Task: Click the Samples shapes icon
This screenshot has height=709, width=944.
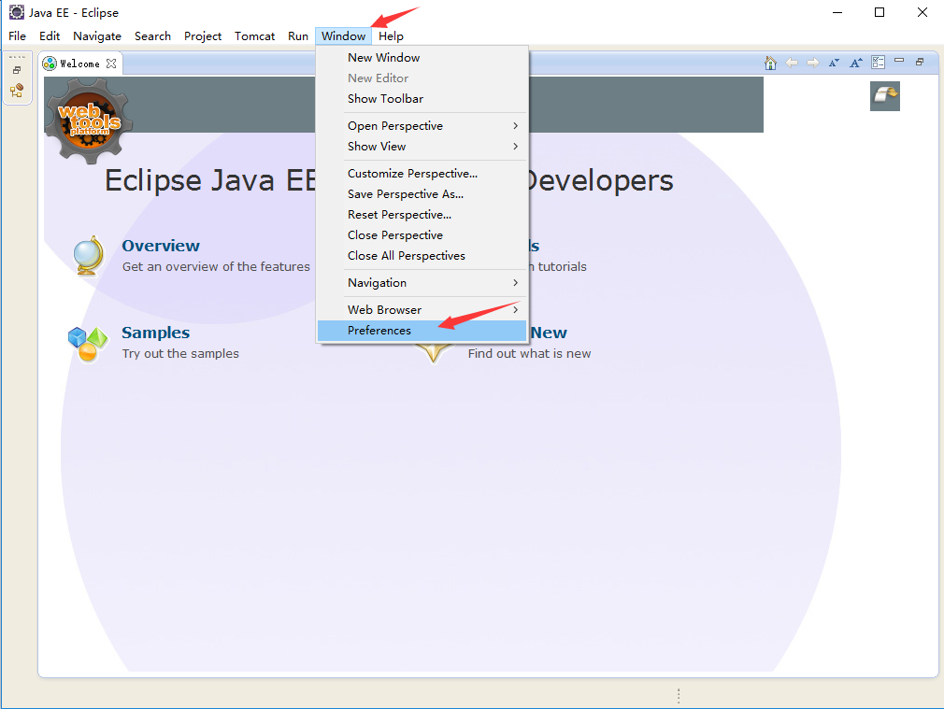Action: [x=88, y=344]
